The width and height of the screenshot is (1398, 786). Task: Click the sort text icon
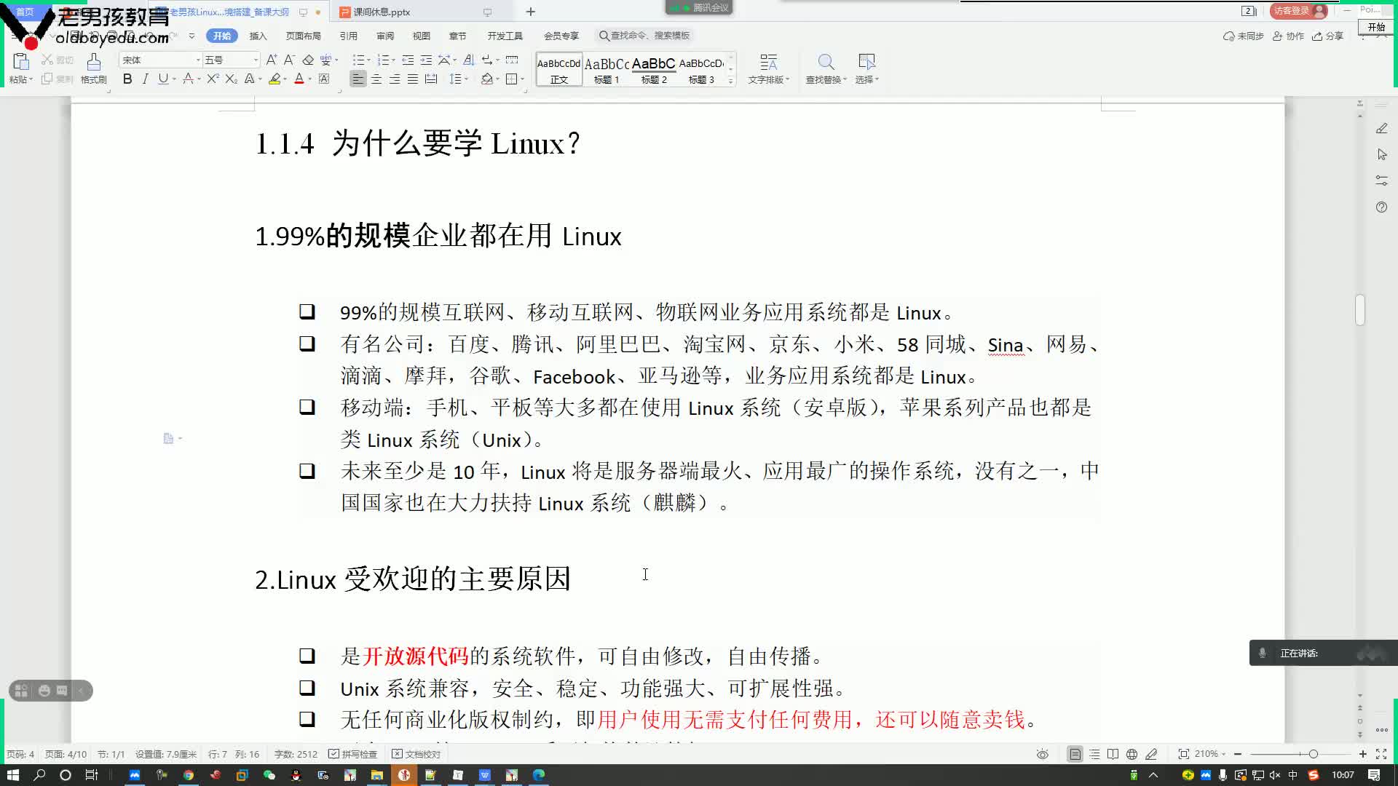coord(469,60)
